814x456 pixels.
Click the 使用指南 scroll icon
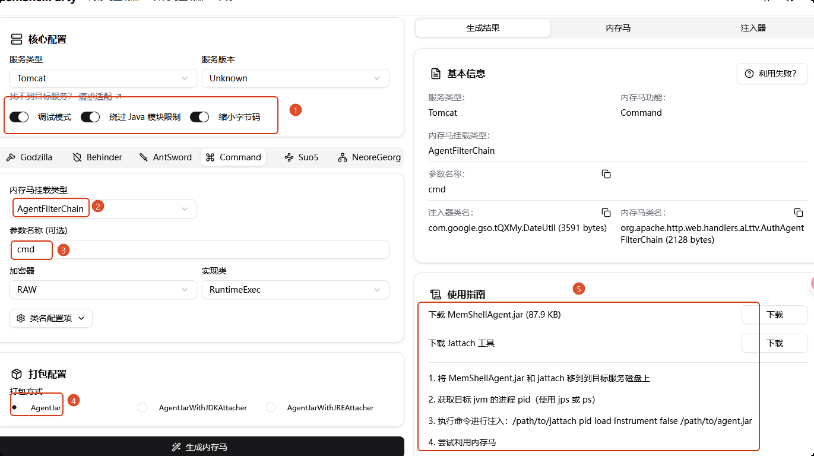tap(435, 294)
